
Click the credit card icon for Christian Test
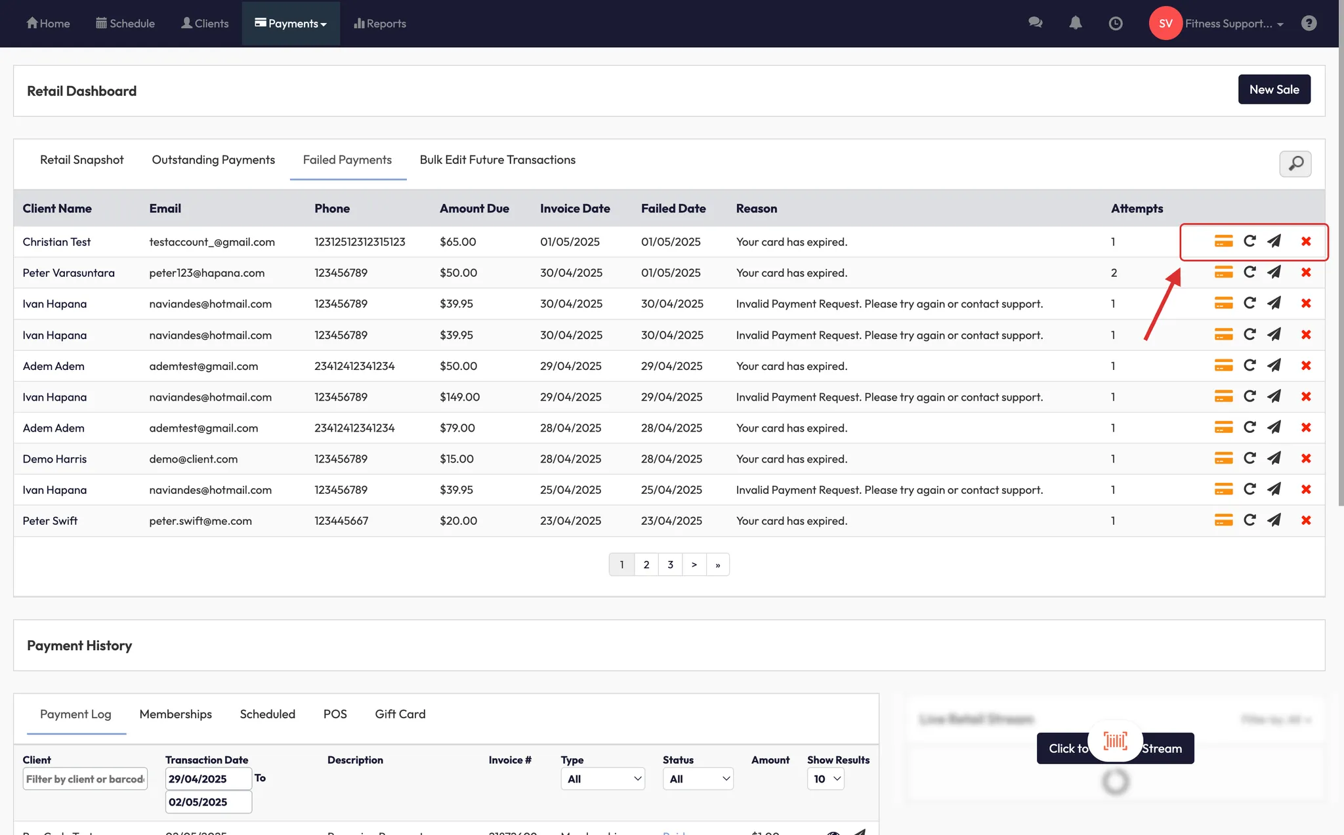[1223, 241]
